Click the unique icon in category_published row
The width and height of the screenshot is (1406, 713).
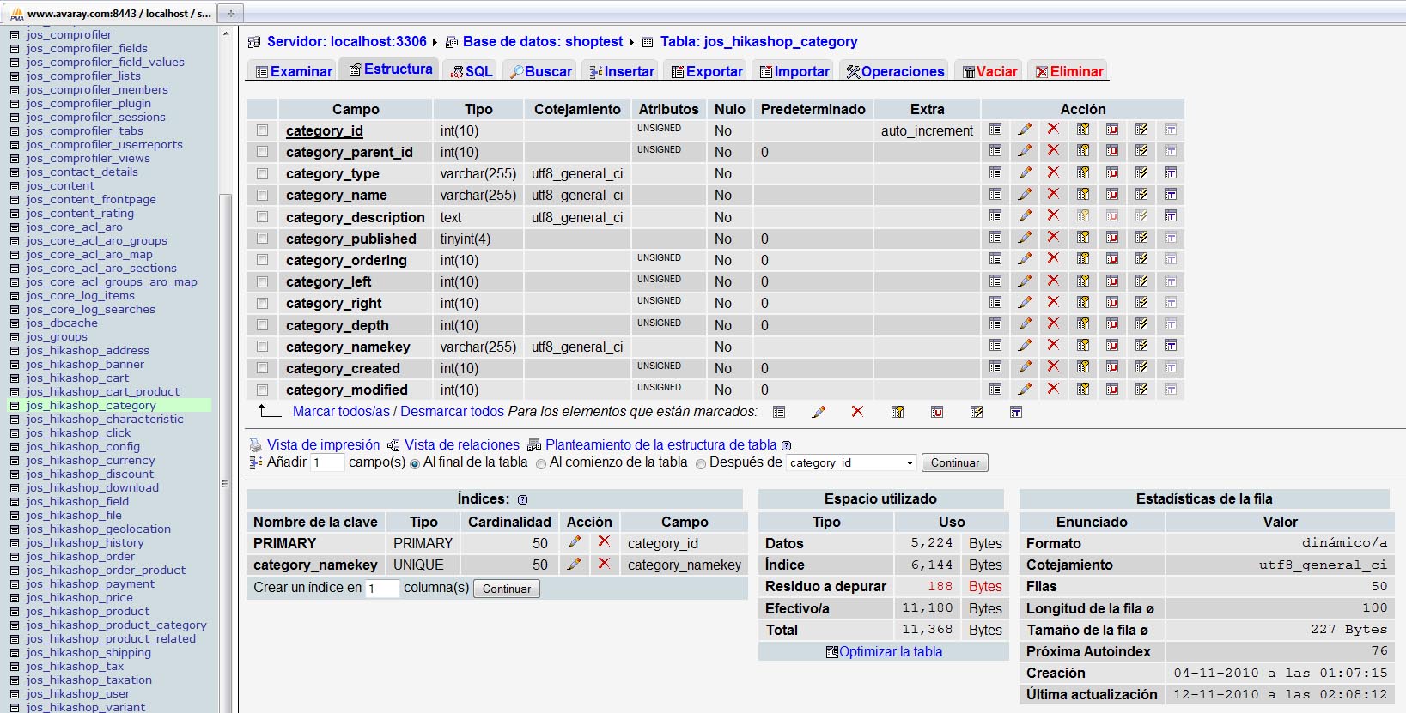pos(1112,238)
